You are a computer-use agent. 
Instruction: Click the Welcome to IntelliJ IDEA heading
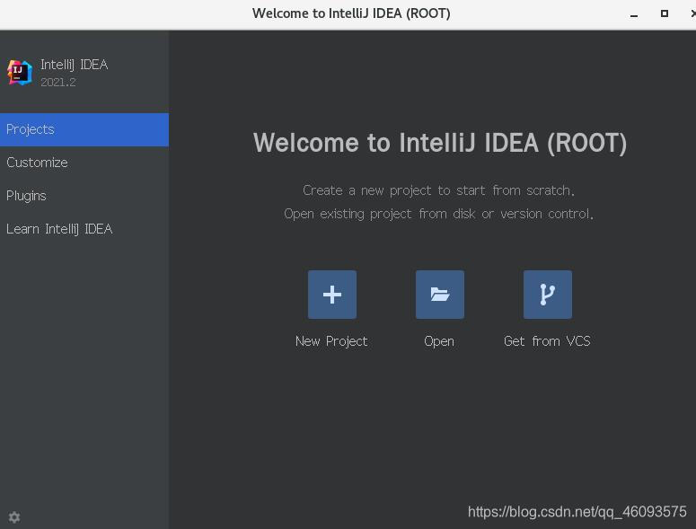point(440,143)
